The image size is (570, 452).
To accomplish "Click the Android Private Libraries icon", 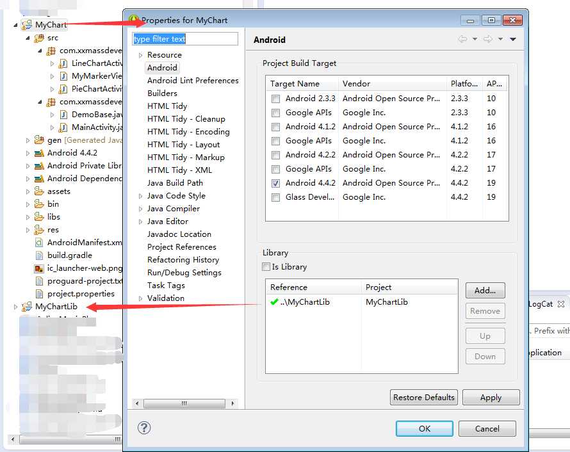I will (39, 166).
